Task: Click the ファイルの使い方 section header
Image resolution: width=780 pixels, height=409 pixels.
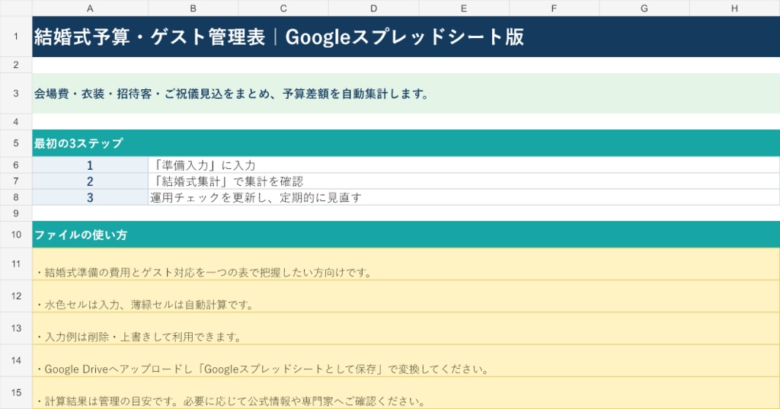Action: pos(406,235)
